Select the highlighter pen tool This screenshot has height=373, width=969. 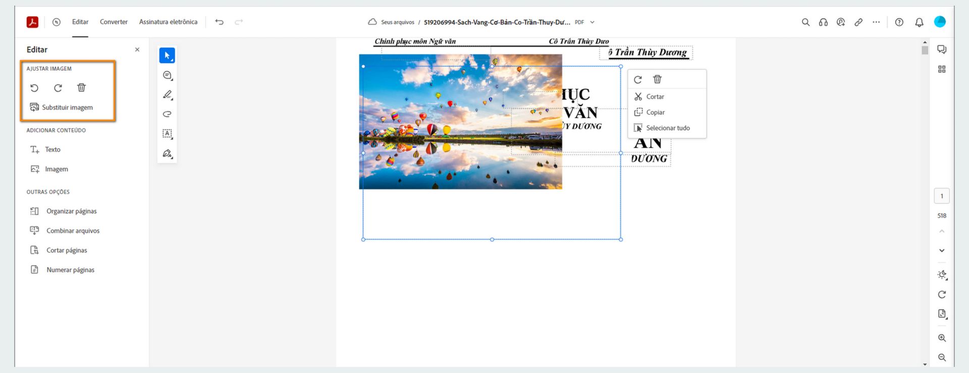167,94
